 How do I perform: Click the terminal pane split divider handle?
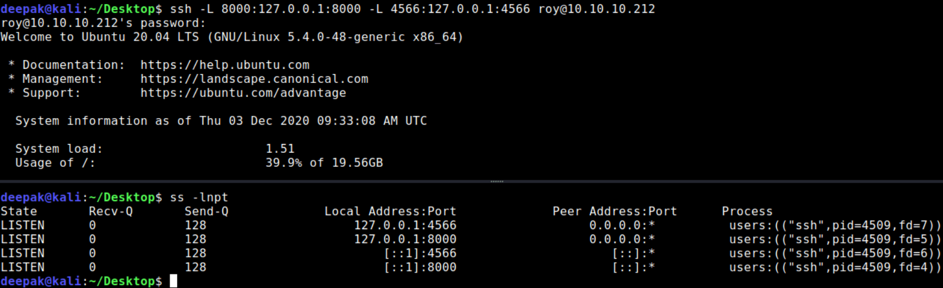pyautogui.click(x=497, y=182)
